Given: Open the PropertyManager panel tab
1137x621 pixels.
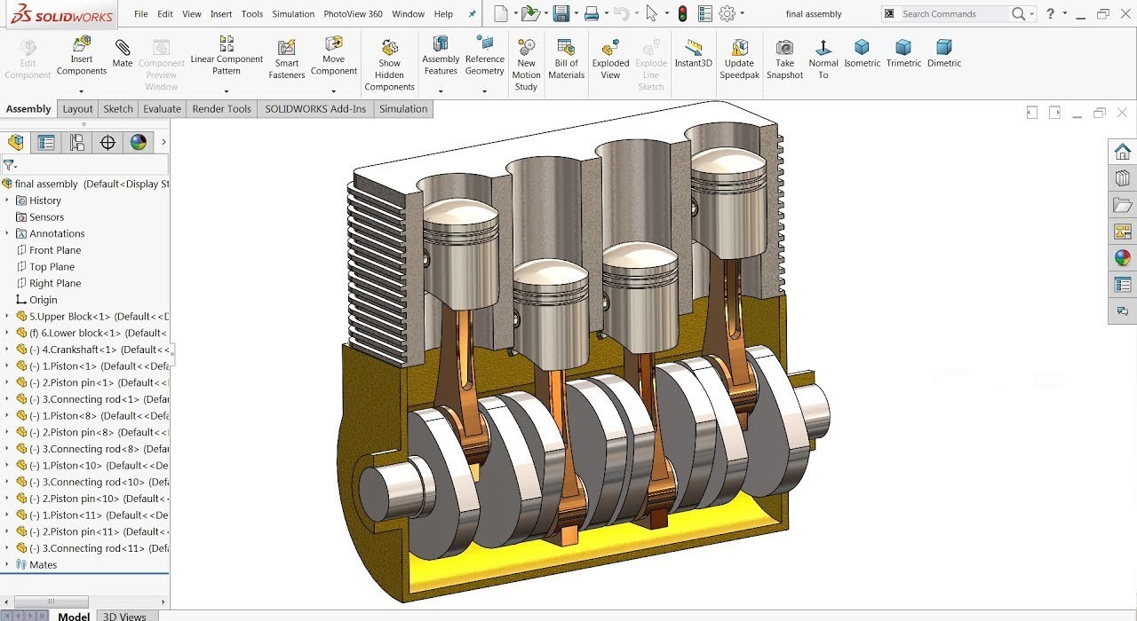Looking at the screenshot, I should pyautogui.click(x=46, y=143).
